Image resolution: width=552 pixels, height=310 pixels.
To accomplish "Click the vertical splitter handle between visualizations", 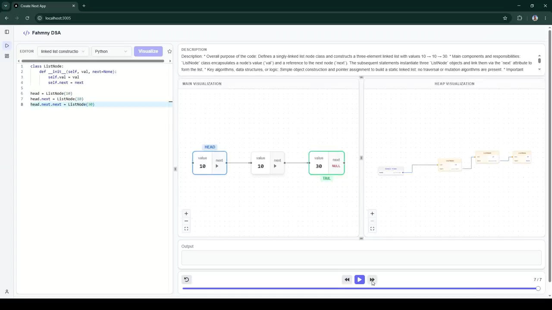I will tap(361, 158).
